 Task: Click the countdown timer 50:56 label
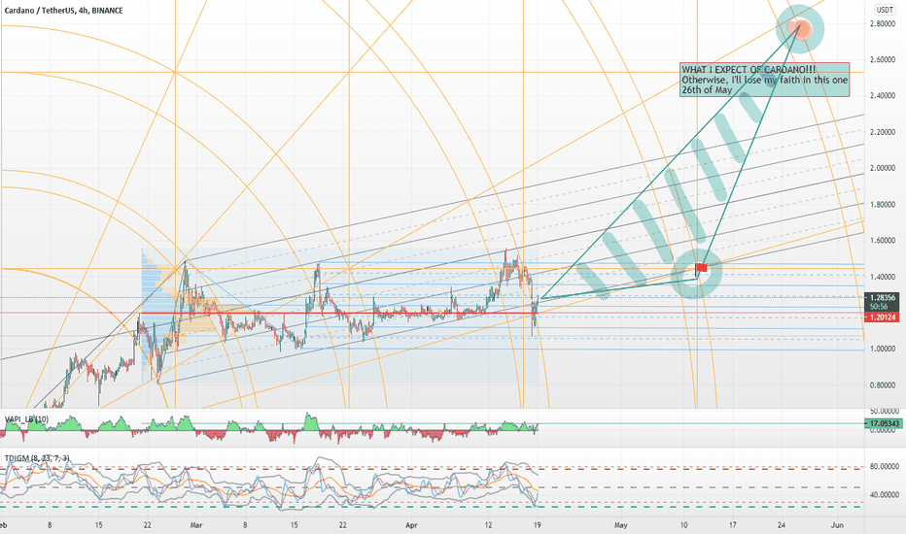tap(878, 307)
